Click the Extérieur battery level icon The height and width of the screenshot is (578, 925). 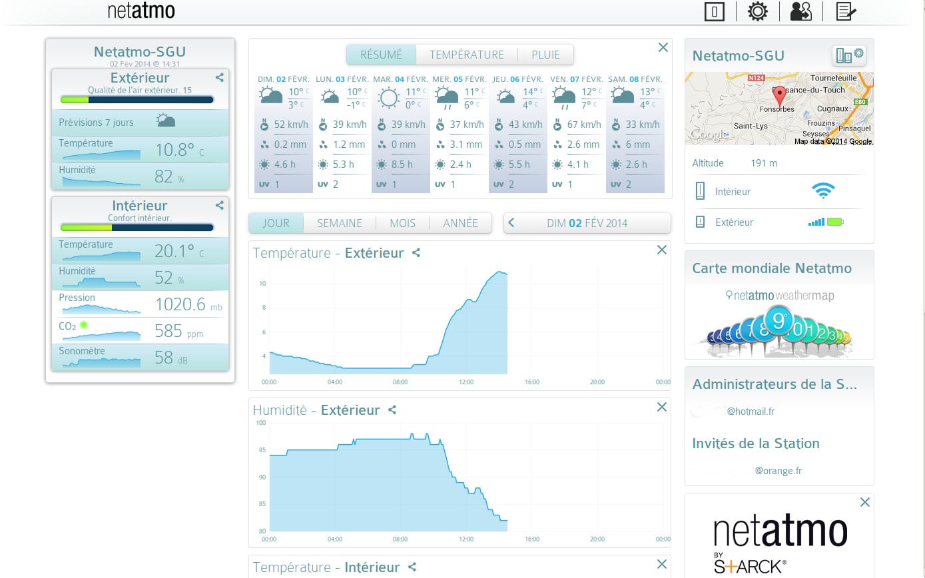click(835, 222)
